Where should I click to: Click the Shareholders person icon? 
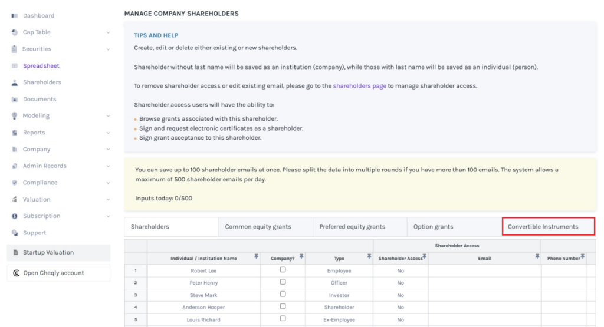14,82
